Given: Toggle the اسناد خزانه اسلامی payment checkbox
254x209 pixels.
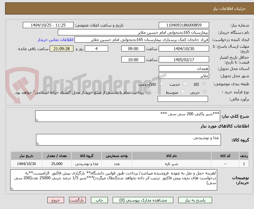Looking at the screenshot, I should pos(148,92).
